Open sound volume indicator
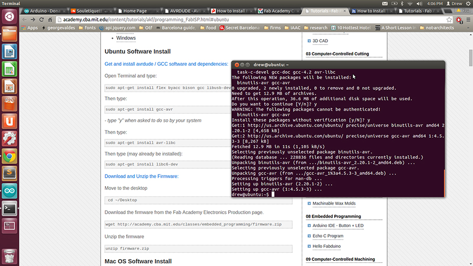 coord(419,4)
